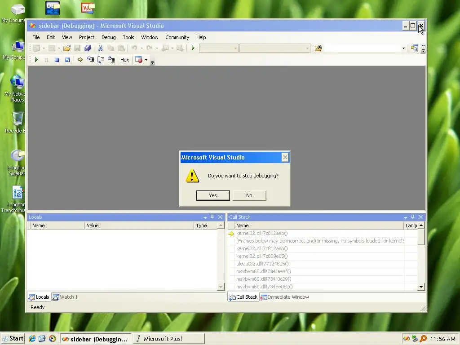Viewport: 460px width, 345px height.
Task: Click the Cut scissors icon
Action: [x=100, y=48]
